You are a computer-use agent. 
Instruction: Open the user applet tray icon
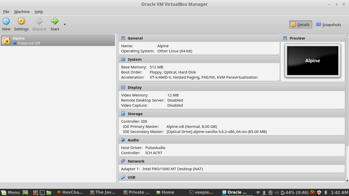(x=264, y=192)
